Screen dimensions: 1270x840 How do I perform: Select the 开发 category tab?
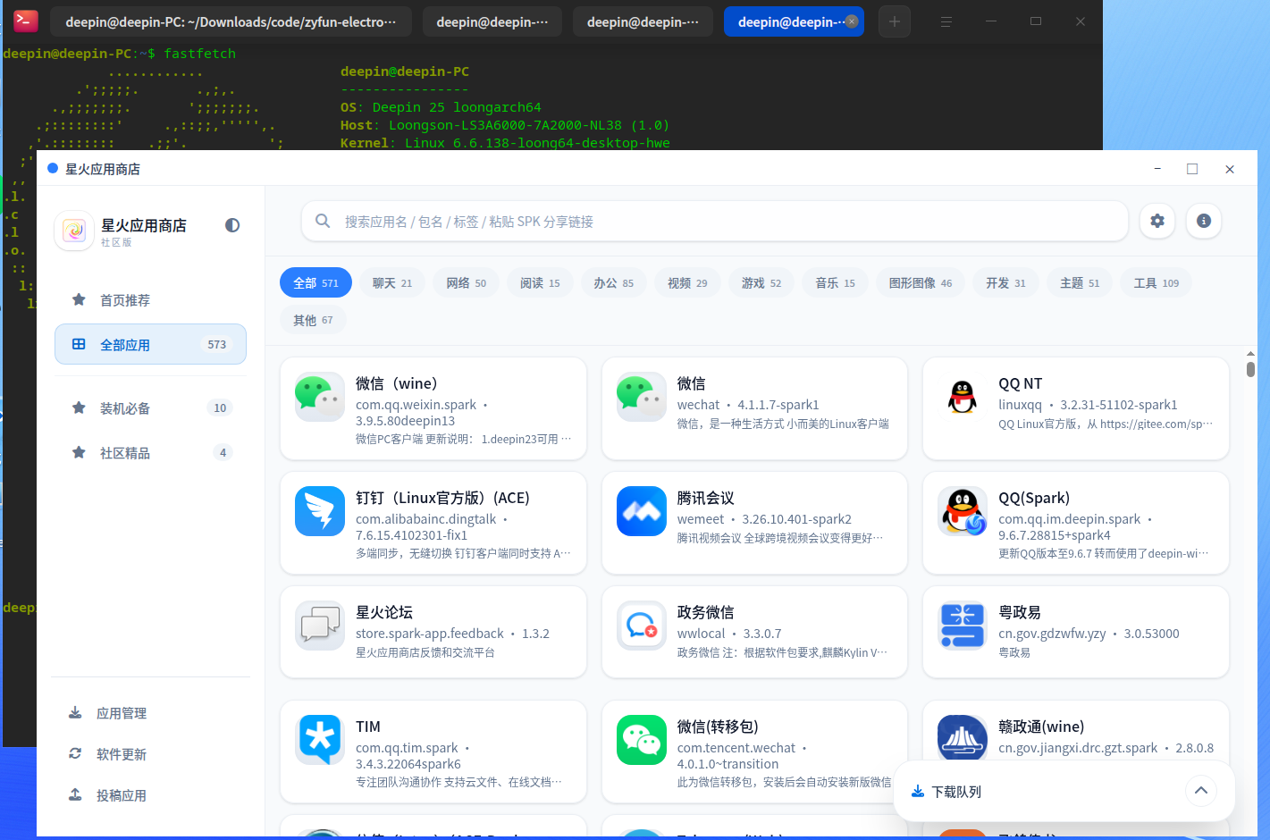pos(1005,283)
